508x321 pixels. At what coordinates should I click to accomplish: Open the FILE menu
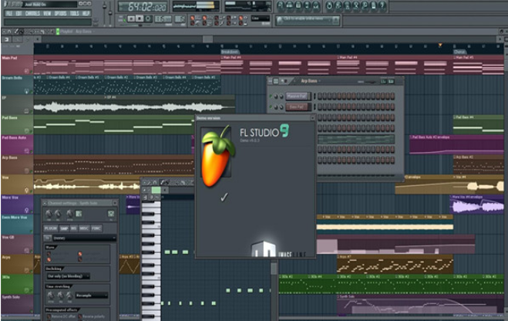point(9,13)
